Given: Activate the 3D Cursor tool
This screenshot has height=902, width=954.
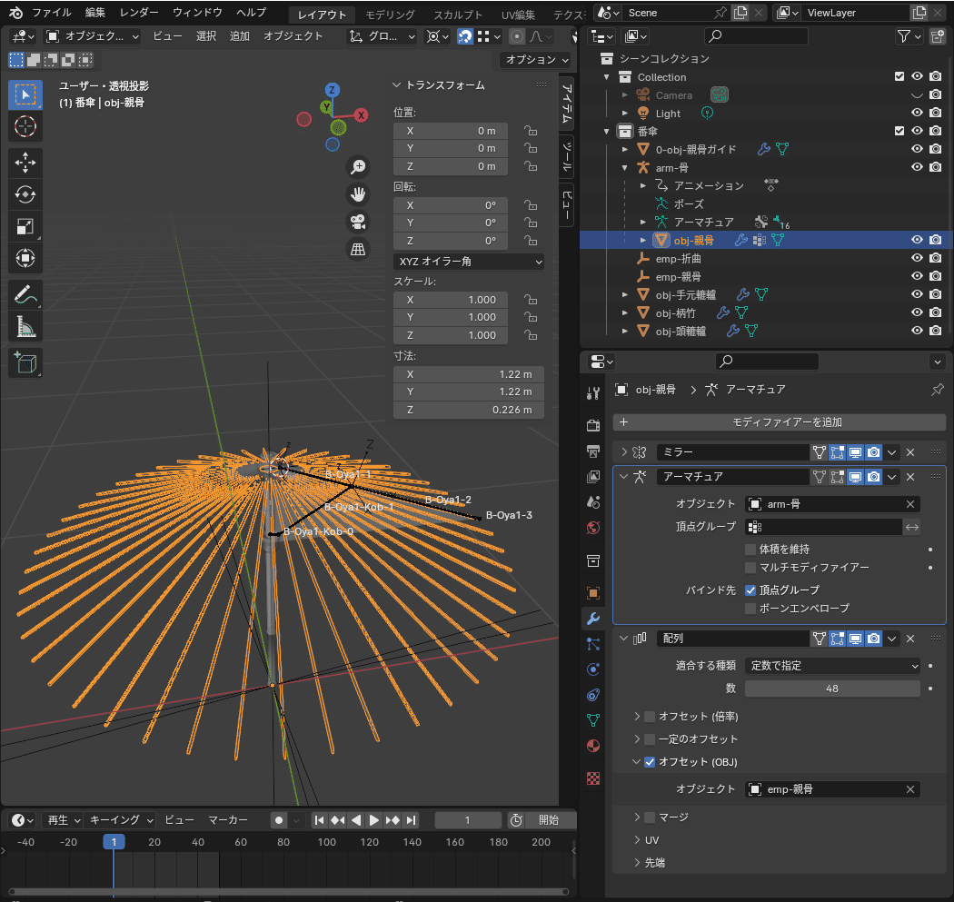Looking at the screenshot, I should click(x=25, y=126).
